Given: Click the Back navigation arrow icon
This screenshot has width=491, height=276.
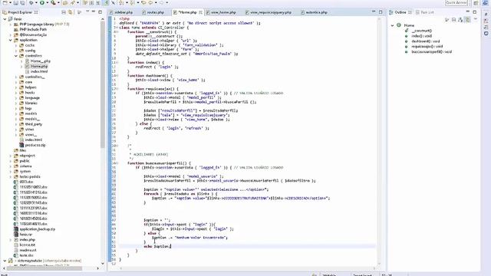Looking at the screenshot, I should click(x=150, y=3).
